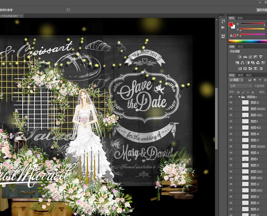
Task: Click lock all padlock icon
Action: click(253, 92)
